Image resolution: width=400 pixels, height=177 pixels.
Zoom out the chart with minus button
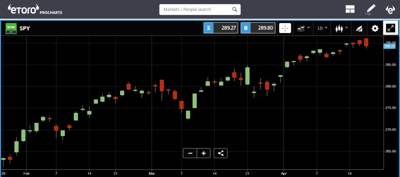(190, 153)
